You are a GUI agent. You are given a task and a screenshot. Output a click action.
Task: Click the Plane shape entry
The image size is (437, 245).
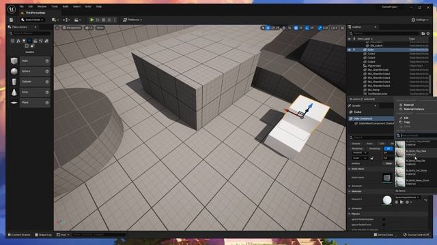(30, 103)
